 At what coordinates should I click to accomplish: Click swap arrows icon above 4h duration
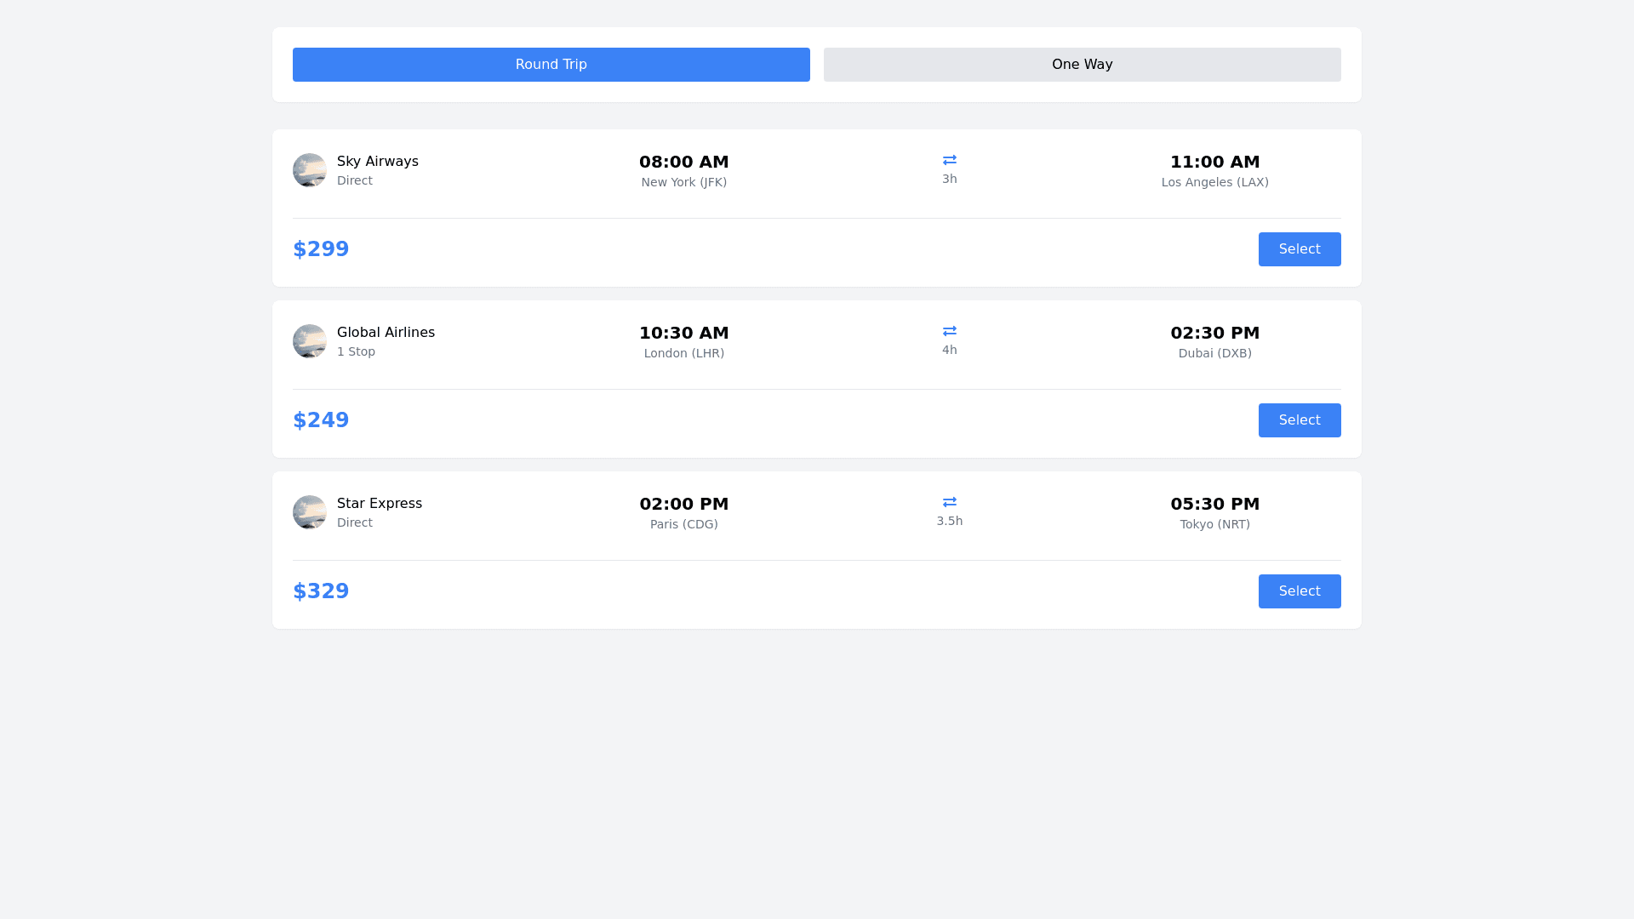(950, 331)
